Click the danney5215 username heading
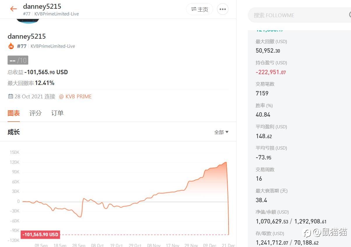Image resolution: width=351 pixels, height=247 pixels. point(27,36)
